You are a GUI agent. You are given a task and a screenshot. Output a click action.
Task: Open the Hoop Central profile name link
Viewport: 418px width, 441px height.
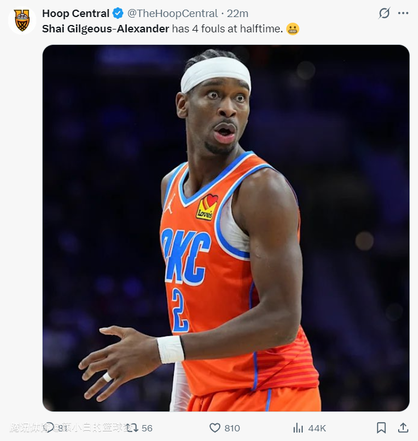[76, 13]
